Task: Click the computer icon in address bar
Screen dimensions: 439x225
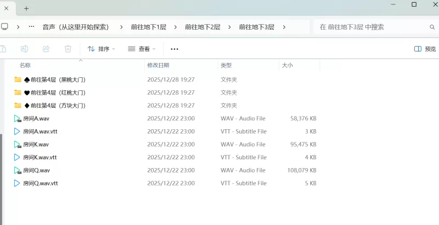Action: pos(4,27)
